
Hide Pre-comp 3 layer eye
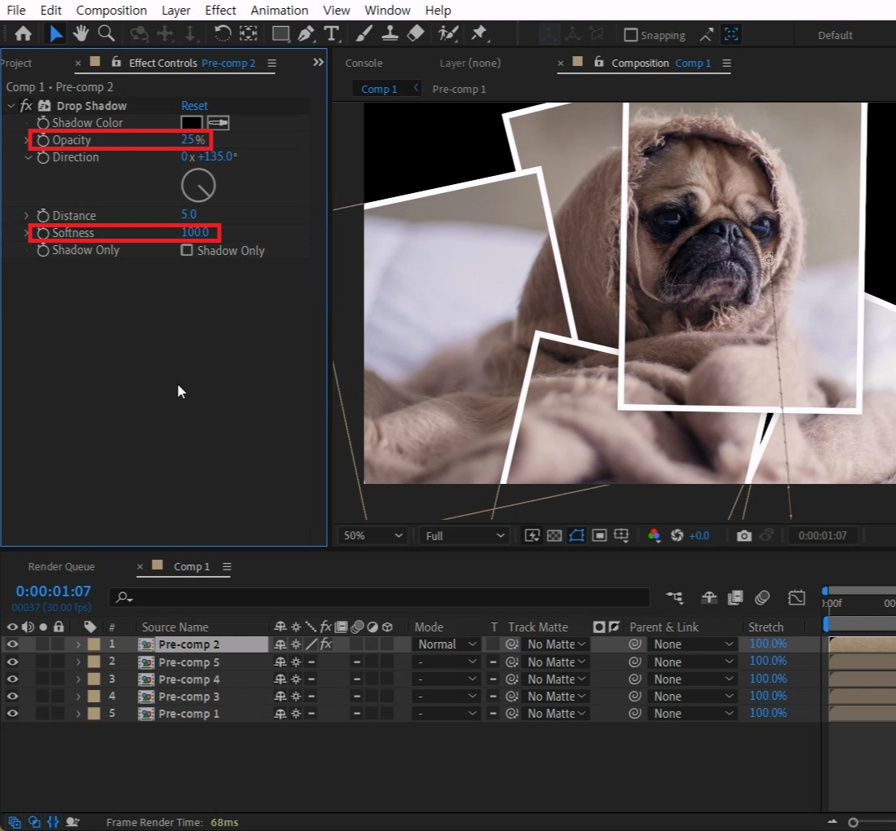pos(12,697)
